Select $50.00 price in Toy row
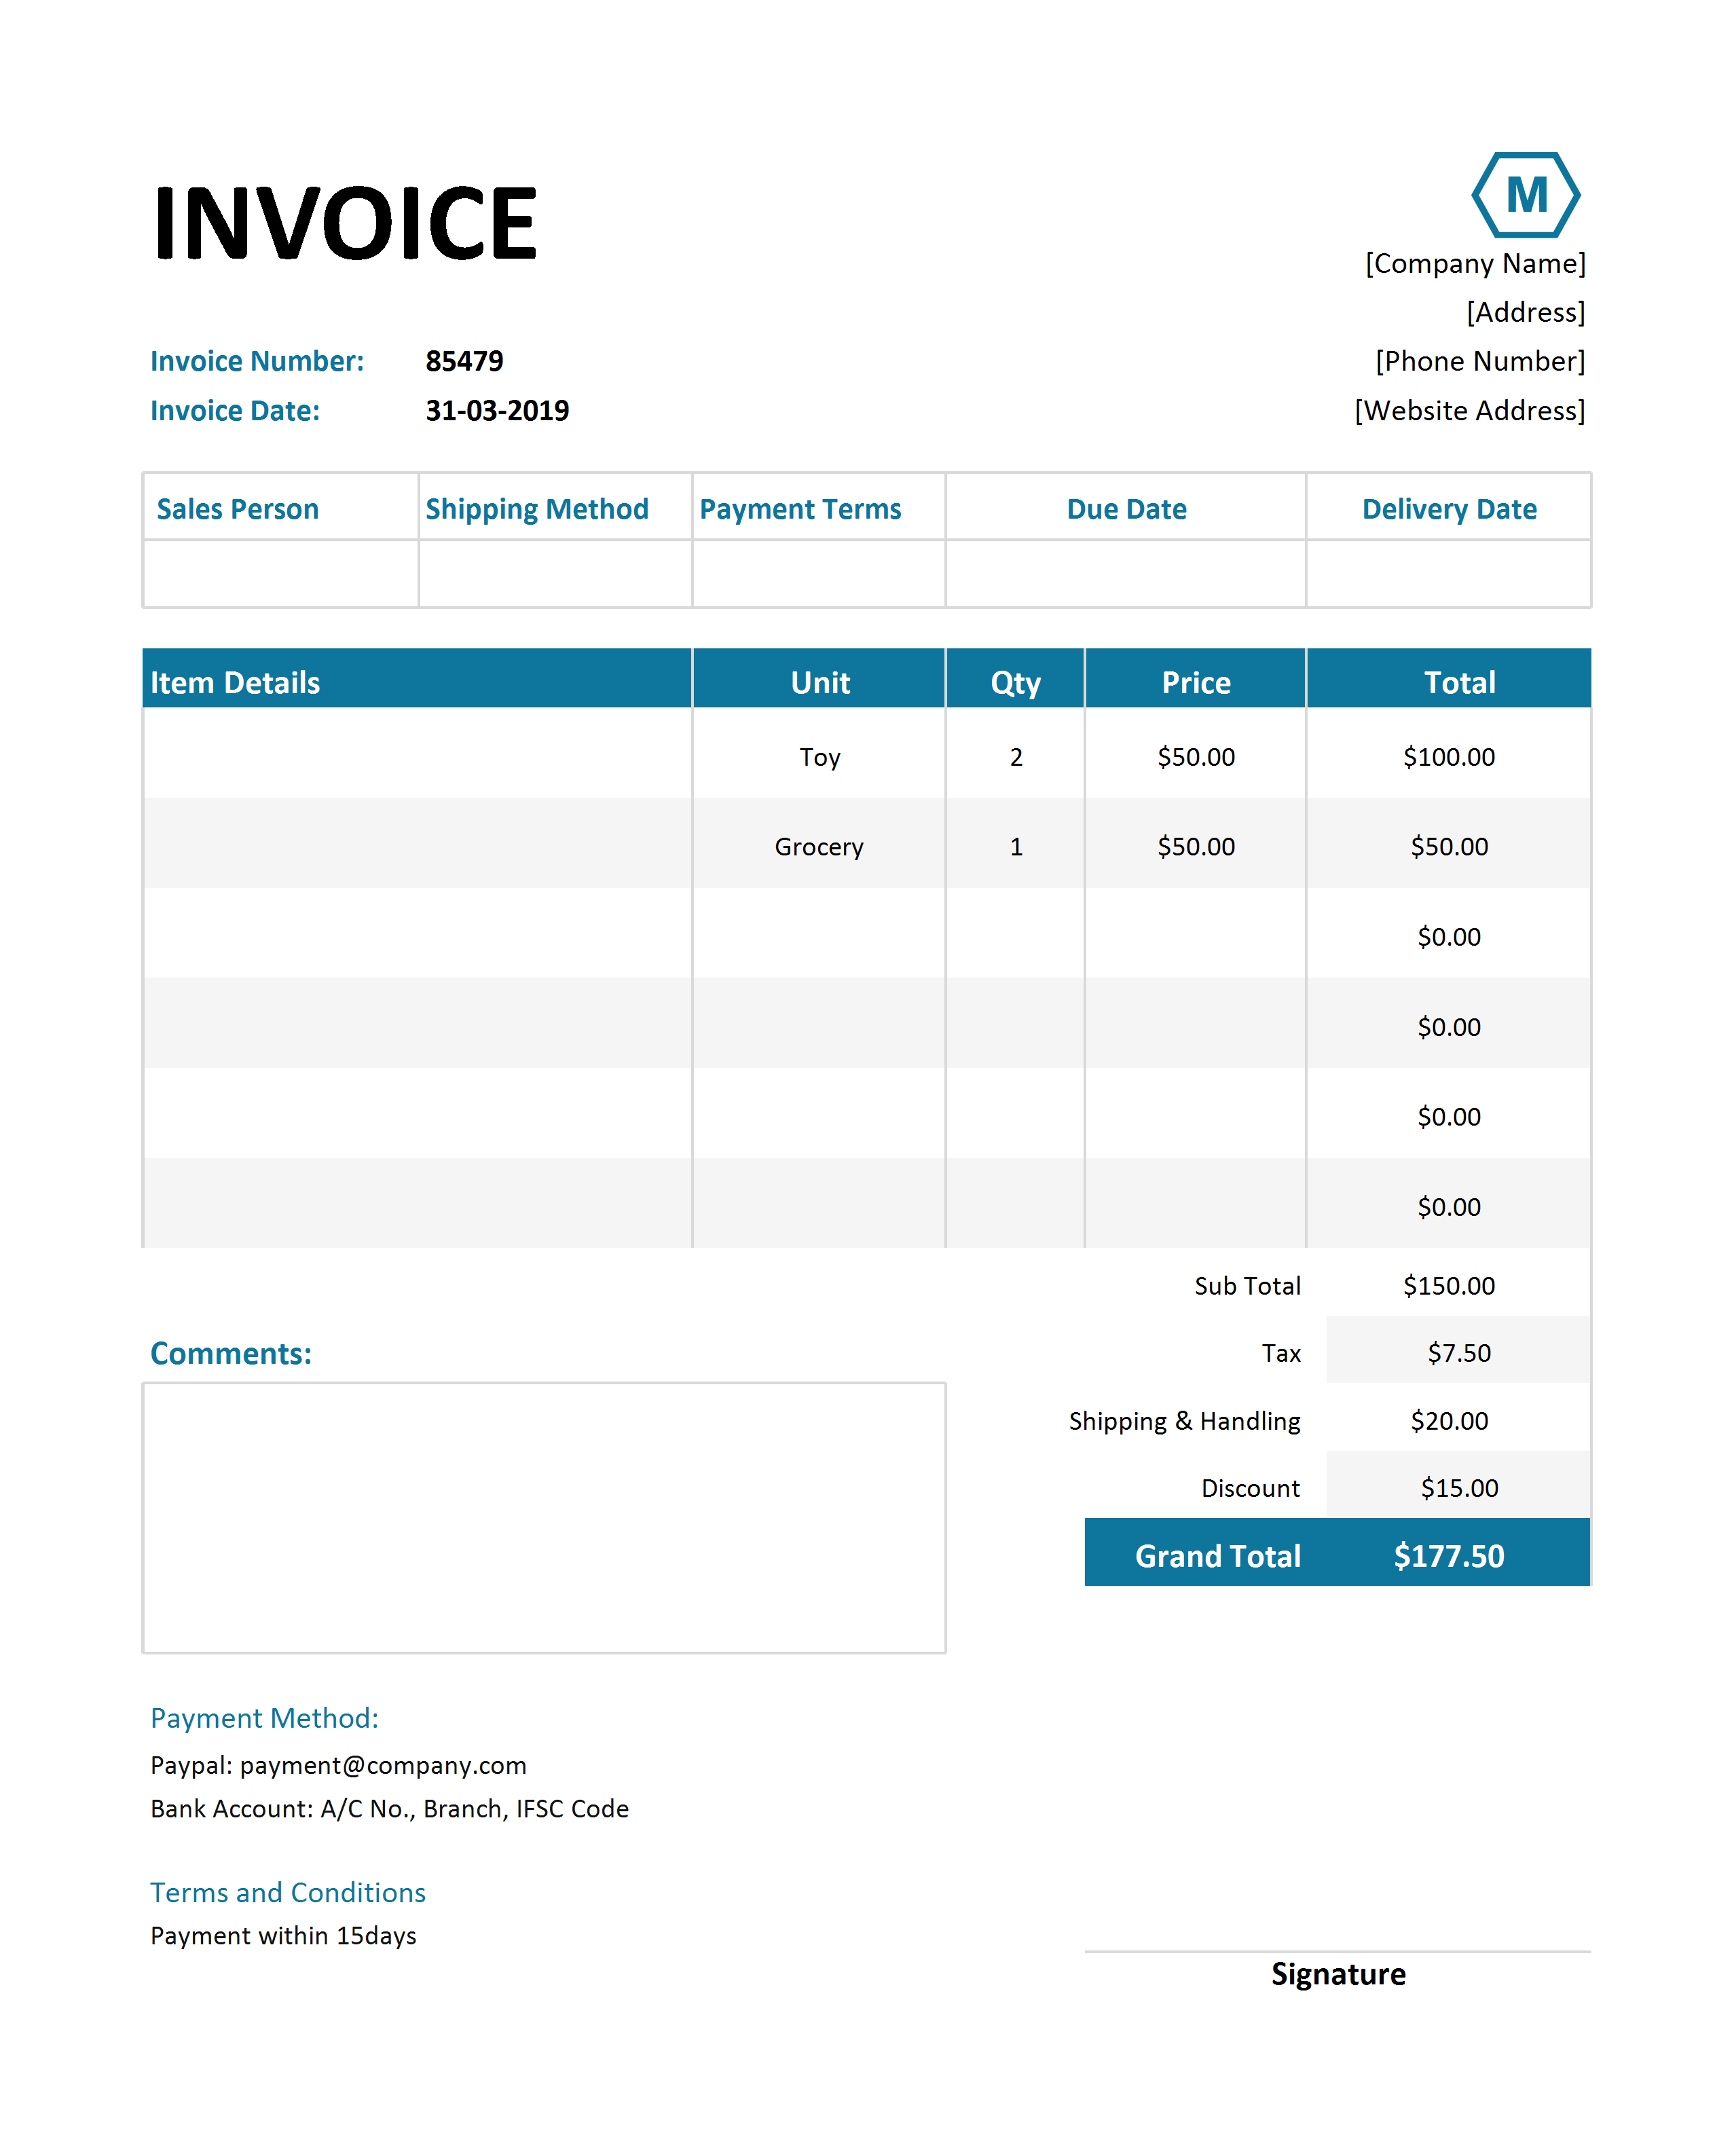Viewport: 1734px width, 2148px height. [x=1196, y=754]
